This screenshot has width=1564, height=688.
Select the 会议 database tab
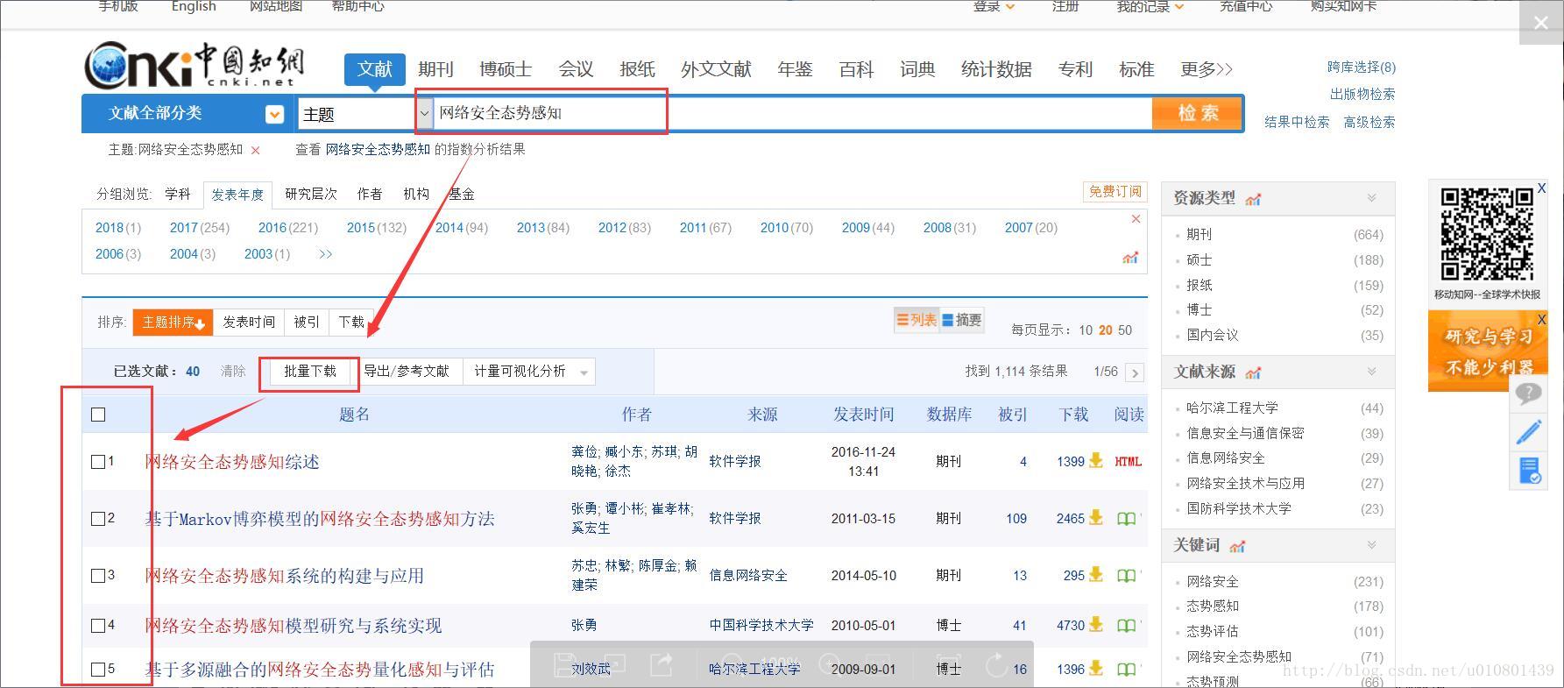pos(576,69)
